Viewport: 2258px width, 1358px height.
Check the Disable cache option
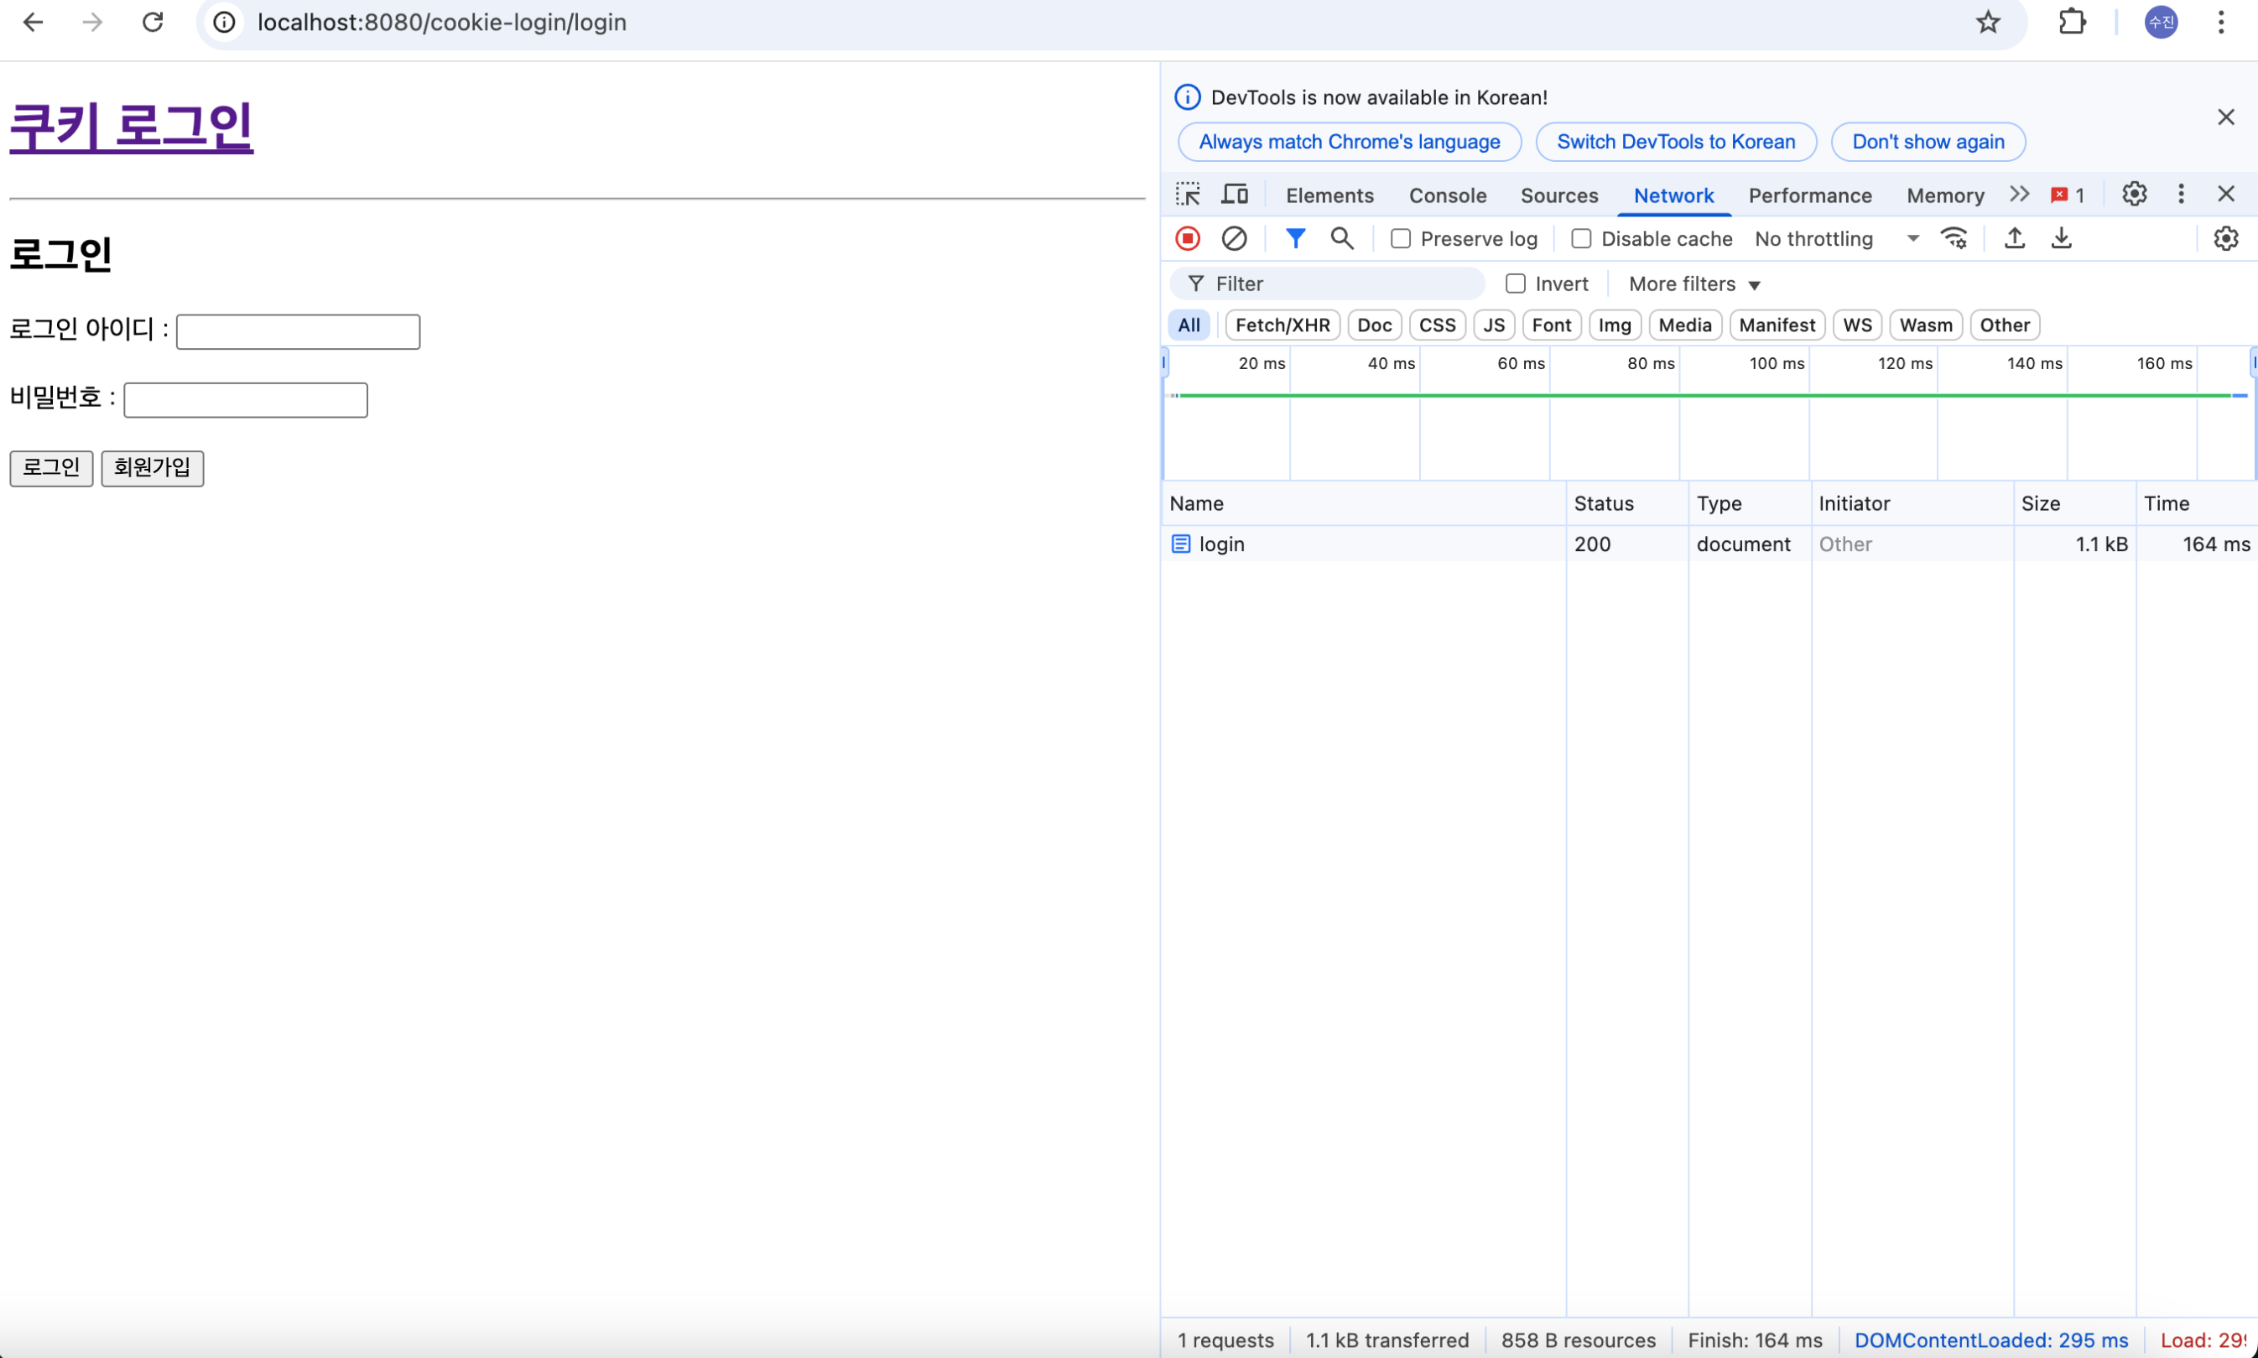point(1581,239)
